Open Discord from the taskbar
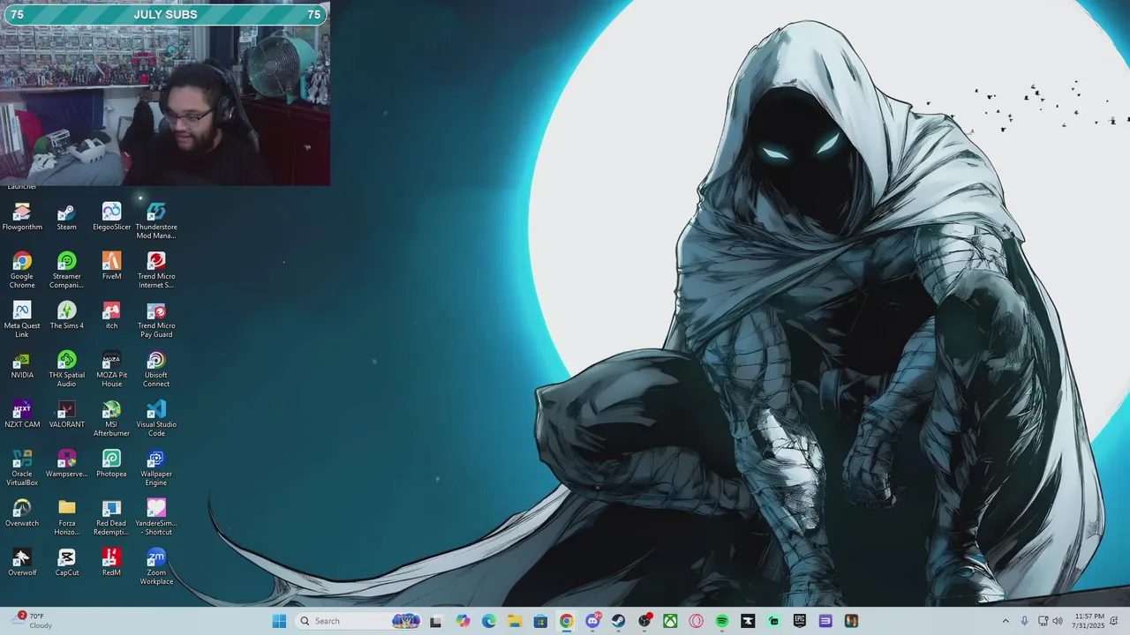This screenshot has height=635, width=1130. (x=593, y=621)
